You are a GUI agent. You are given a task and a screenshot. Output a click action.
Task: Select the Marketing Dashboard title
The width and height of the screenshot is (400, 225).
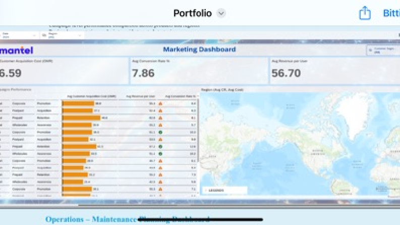tap(199, 49)
